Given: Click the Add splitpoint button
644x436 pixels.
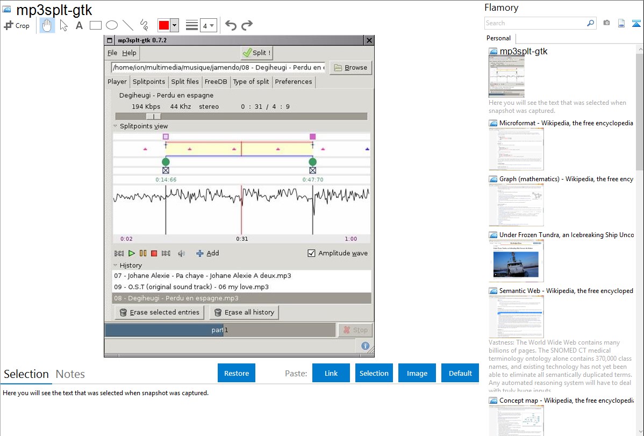Looking at the screenshot, I should click(x=207, y=253).
